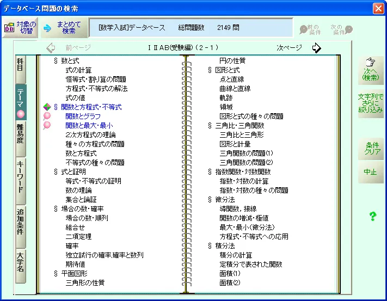Image resolution: width=387 pixels, height=301 pixels.
Task: Select the theme 円の性質
Action: tap(232, 61)
